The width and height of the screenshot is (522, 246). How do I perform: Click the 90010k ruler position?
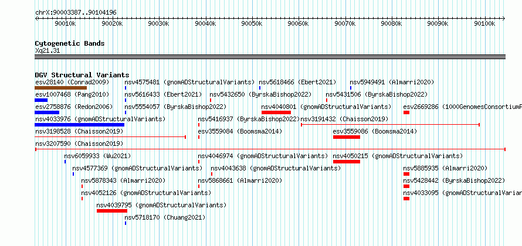(66, 23)
